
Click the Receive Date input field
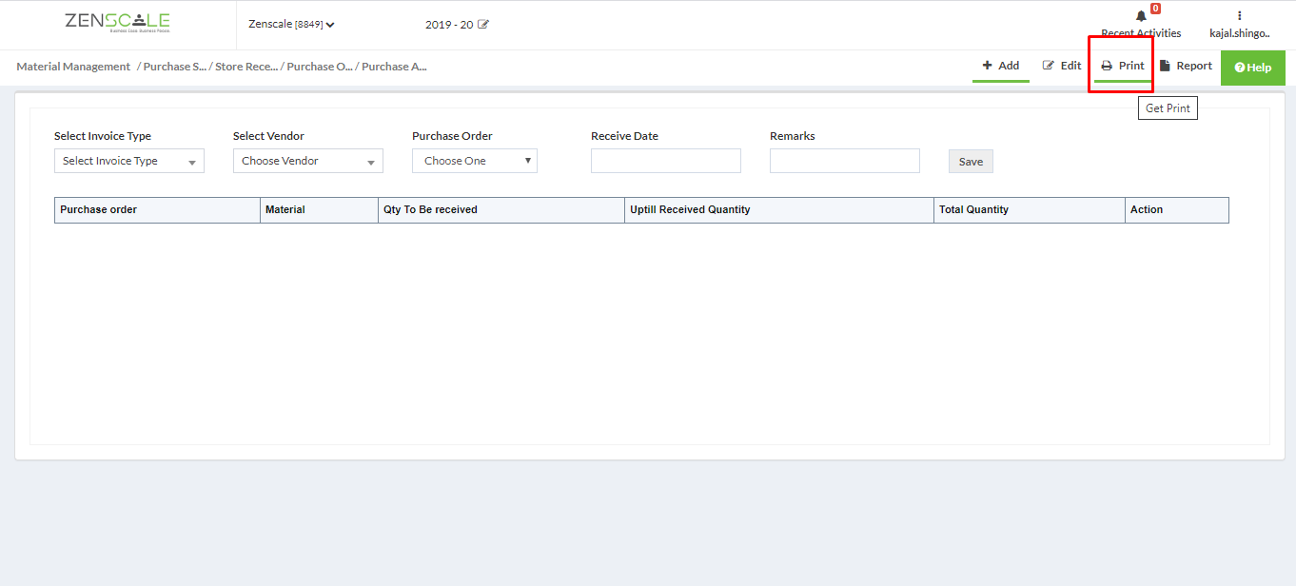pyautogui.click(x=666, y=161)
